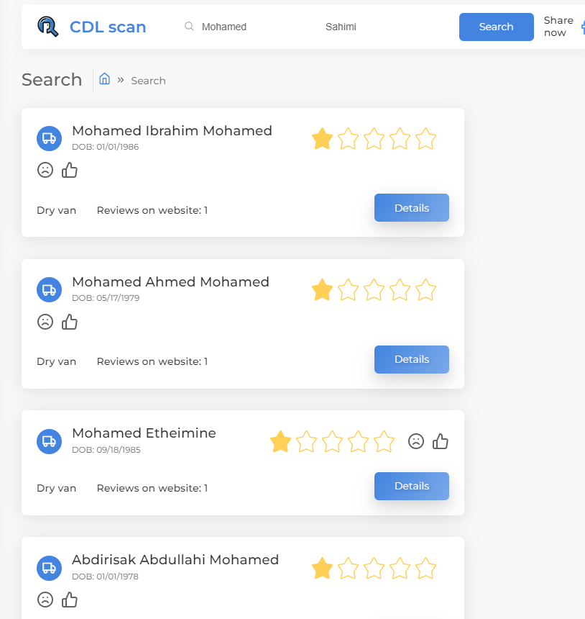Open Details for Mohamed Ibrahim Mohamed
The height and width of the screenshot is (619, 585).
coord(412,207)
